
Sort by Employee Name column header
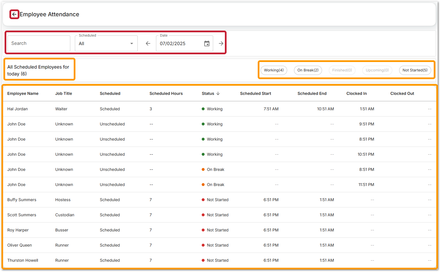(23, 93)
